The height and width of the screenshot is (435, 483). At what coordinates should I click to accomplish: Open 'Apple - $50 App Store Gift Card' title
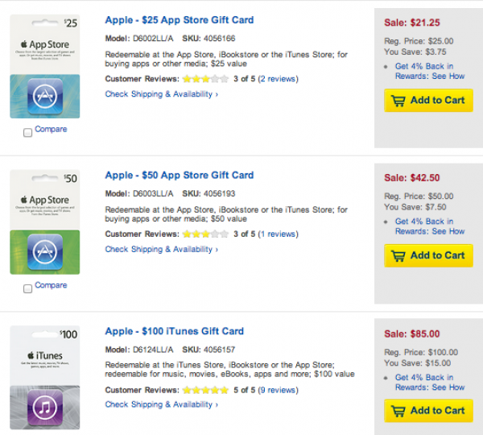[x=179, y=175]
